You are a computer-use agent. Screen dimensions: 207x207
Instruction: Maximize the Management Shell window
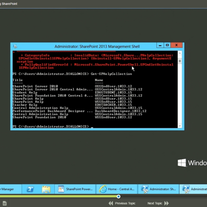click(167, 45)
